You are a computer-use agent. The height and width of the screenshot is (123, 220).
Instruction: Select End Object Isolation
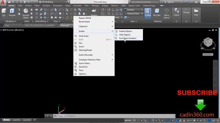pos(129,38)
